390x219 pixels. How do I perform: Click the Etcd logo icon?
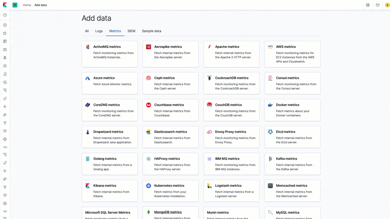pos(271,132)
